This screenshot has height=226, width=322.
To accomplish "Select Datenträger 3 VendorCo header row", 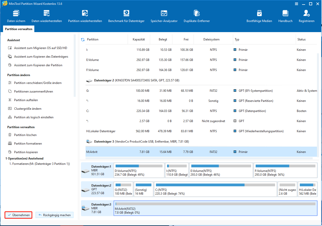I will coord(201,142).
